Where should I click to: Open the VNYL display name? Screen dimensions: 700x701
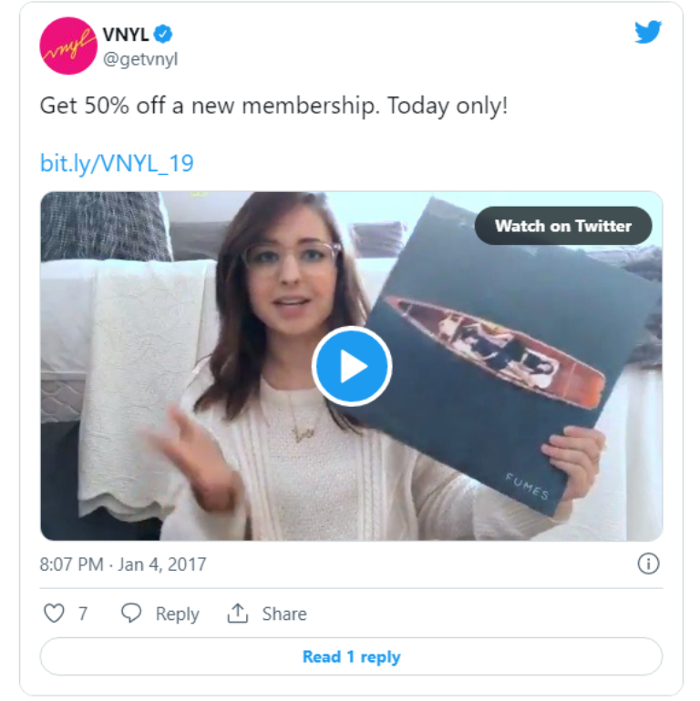(125, 36)
